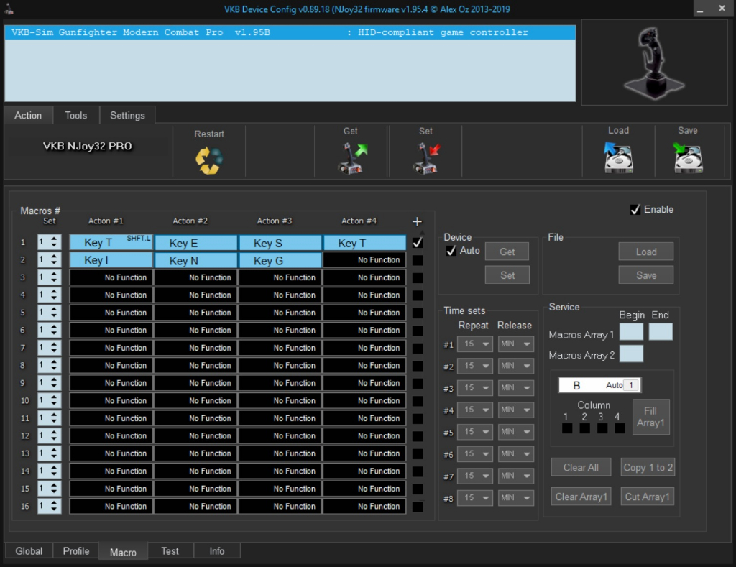Click the Set joystick settings icon
736x567 pixels.
point(427,158)
